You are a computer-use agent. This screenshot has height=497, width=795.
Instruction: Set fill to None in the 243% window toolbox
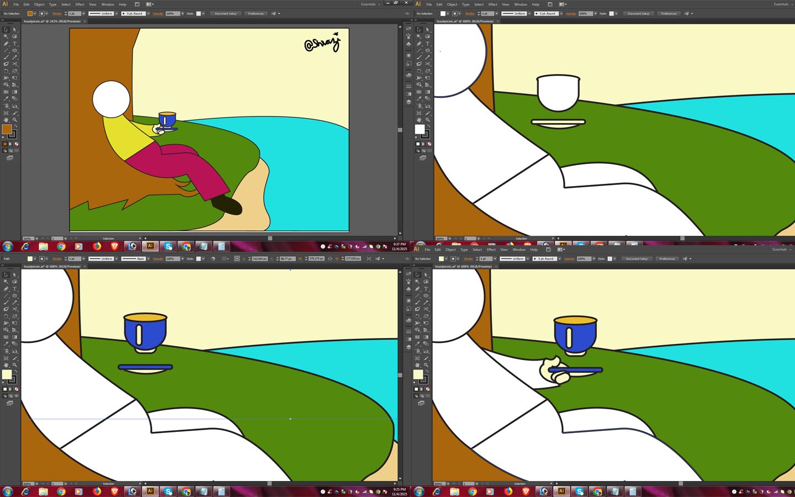coord(17,144)
